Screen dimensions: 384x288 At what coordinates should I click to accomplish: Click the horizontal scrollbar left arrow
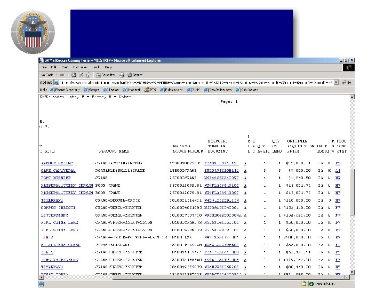point(41,277)
